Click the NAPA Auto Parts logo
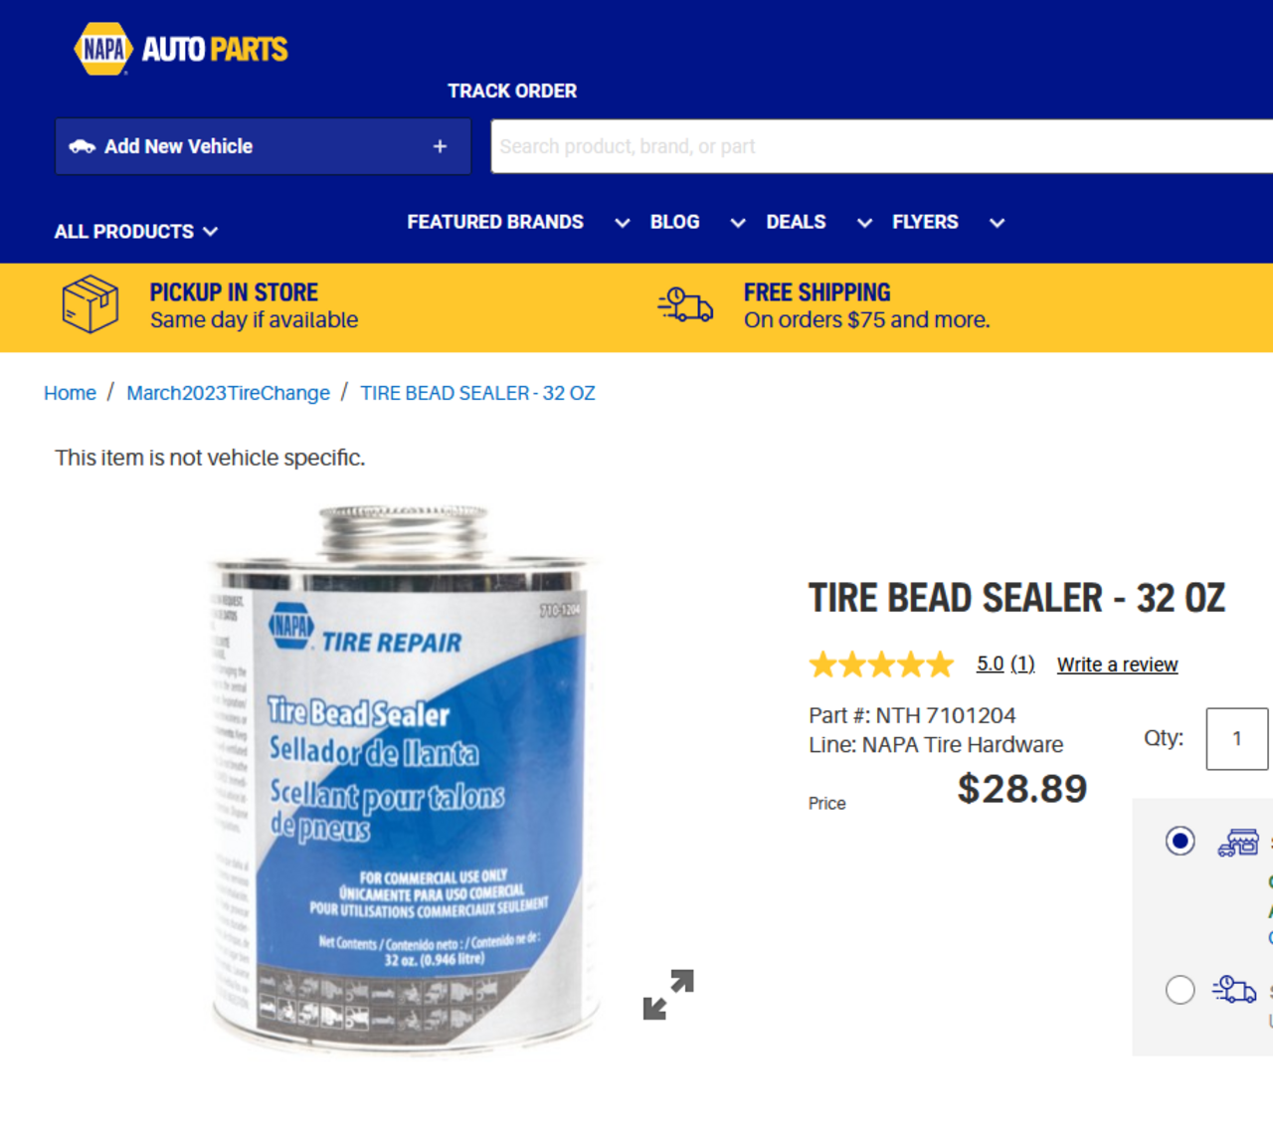This screenshot has height=1141, width=1273. (181, 49)
